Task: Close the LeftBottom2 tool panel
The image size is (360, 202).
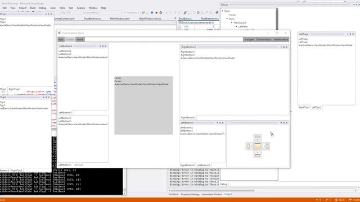Action: click(223, 123)
